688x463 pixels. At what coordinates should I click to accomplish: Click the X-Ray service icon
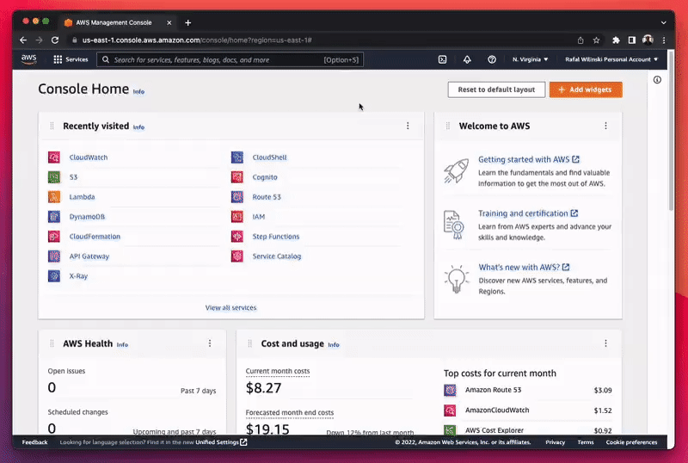pyautogui.click(x=54, y=276)
